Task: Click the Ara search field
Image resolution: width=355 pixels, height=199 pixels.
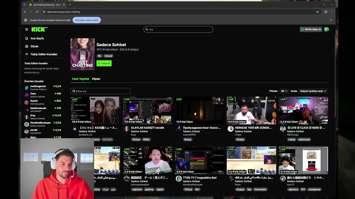Action: click(x=178, y=29)
